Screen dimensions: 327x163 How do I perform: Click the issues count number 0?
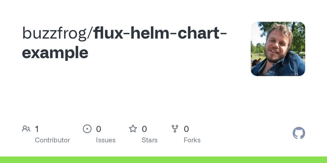tap(99, 129)
